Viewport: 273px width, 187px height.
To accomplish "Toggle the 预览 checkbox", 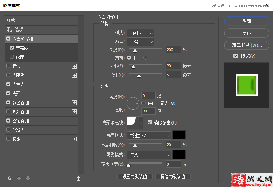I will 236,56.
